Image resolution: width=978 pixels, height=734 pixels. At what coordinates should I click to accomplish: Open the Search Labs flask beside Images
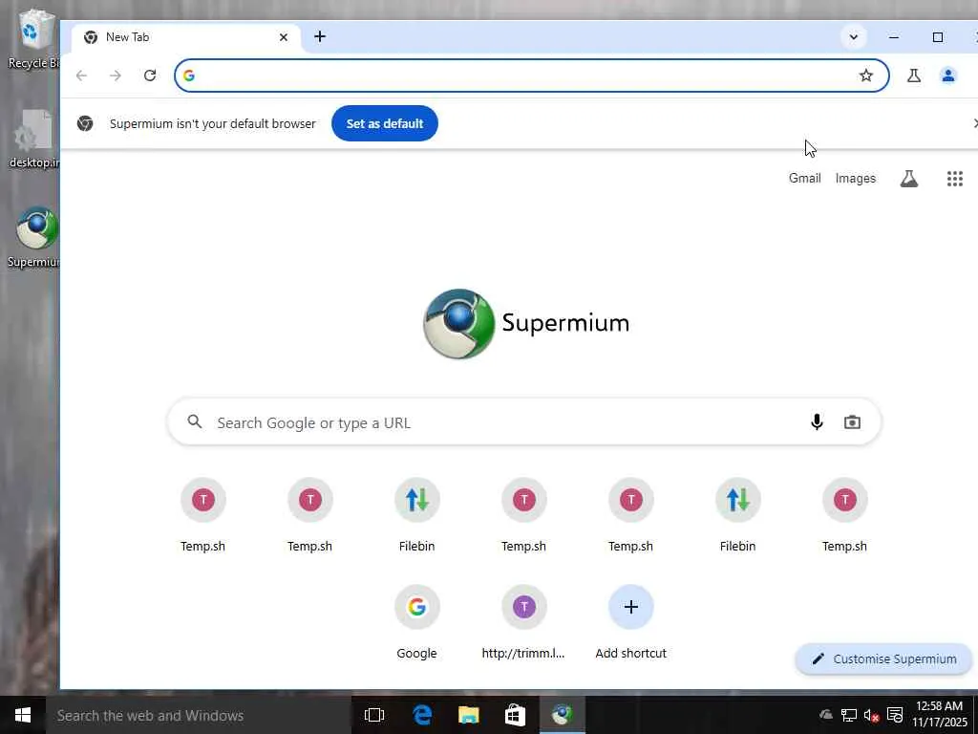(909, 179)
